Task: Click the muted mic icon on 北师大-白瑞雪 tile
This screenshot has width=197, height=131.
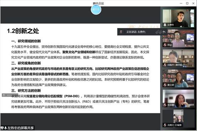Action: tap(165, 125)
